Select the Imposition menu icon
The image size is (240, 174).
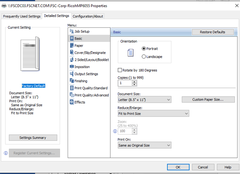(x=72, y=67)
